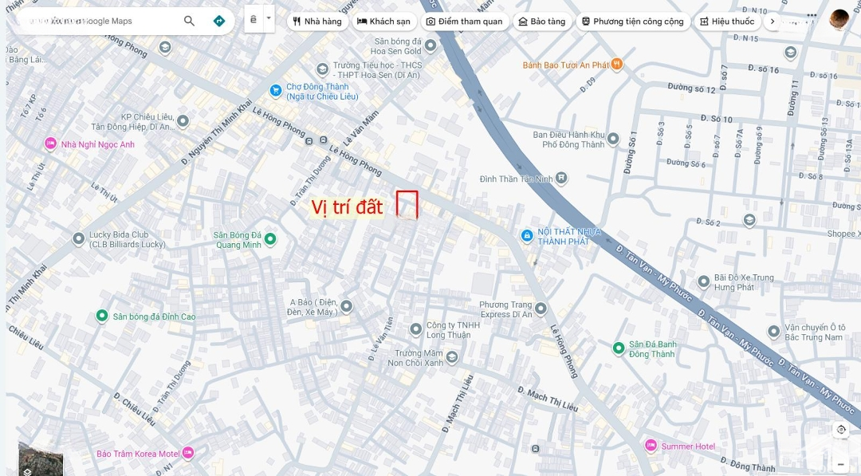
Task: Click in the Google Maps search field
Action: point(99,21)
